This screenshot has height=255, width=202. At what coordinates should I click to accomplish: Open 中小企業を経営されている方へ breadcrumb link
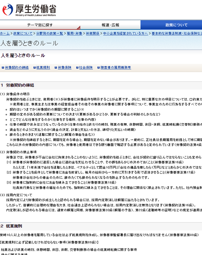click(126, 33)
